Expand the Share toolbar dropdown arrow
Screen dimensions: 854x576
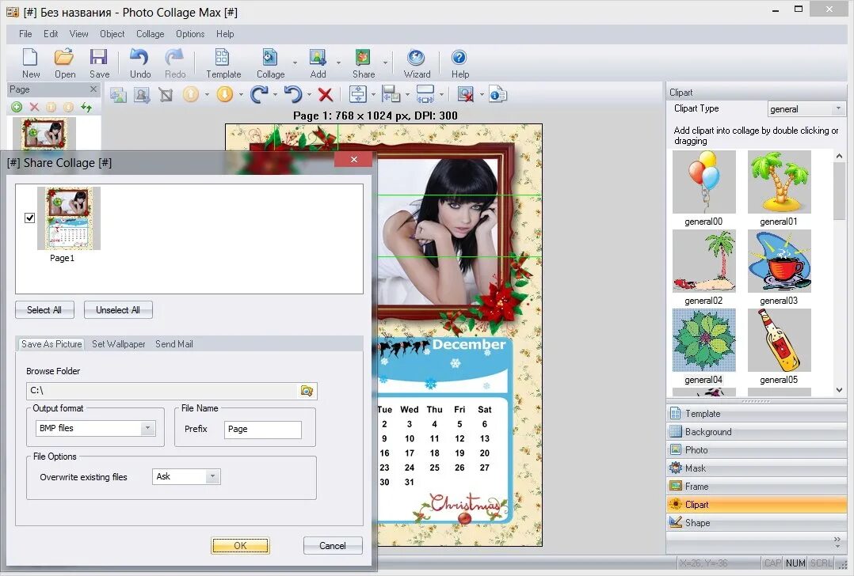(385, 63)
